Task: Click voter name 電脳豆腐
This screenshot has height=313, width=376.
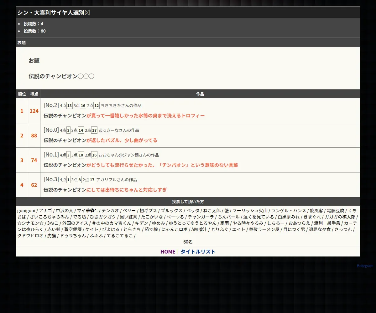Action: (336, 211)
